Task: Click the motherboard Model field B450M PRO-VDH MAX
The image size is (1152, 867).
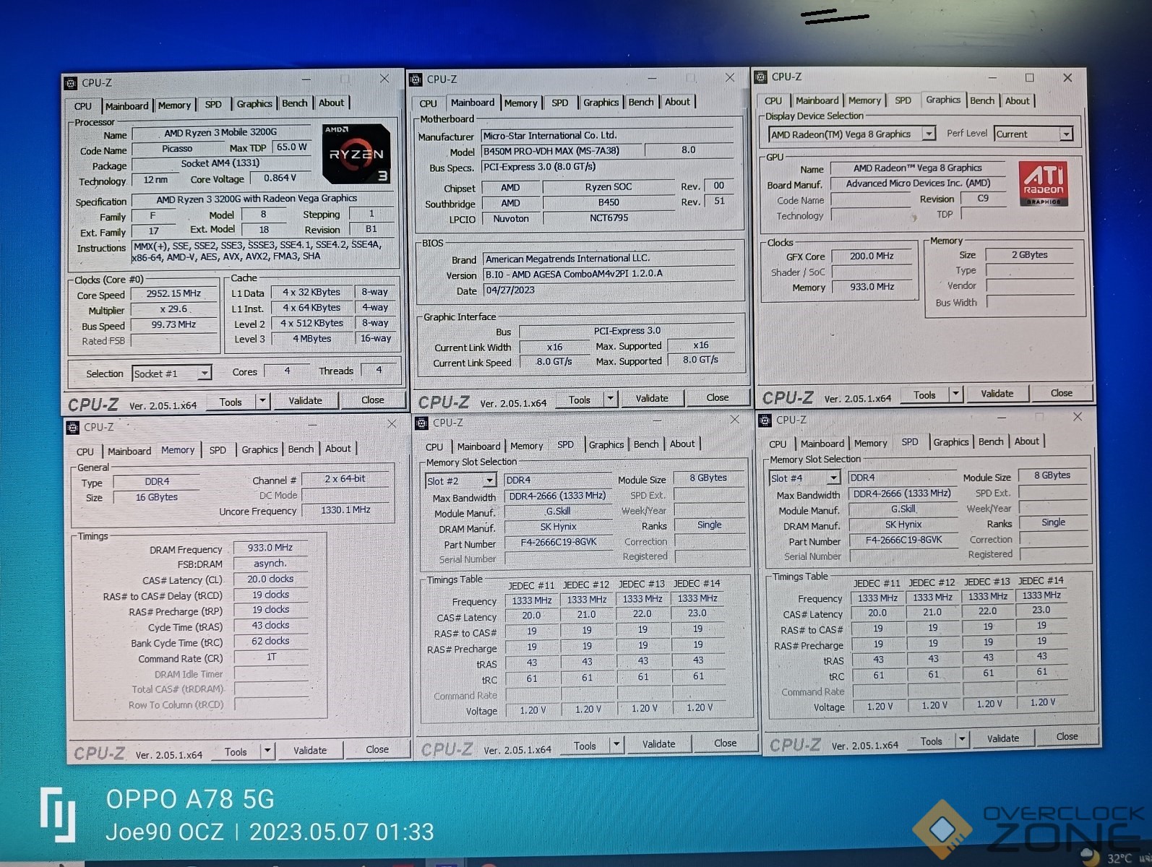Action: click(x=561, y=151)
